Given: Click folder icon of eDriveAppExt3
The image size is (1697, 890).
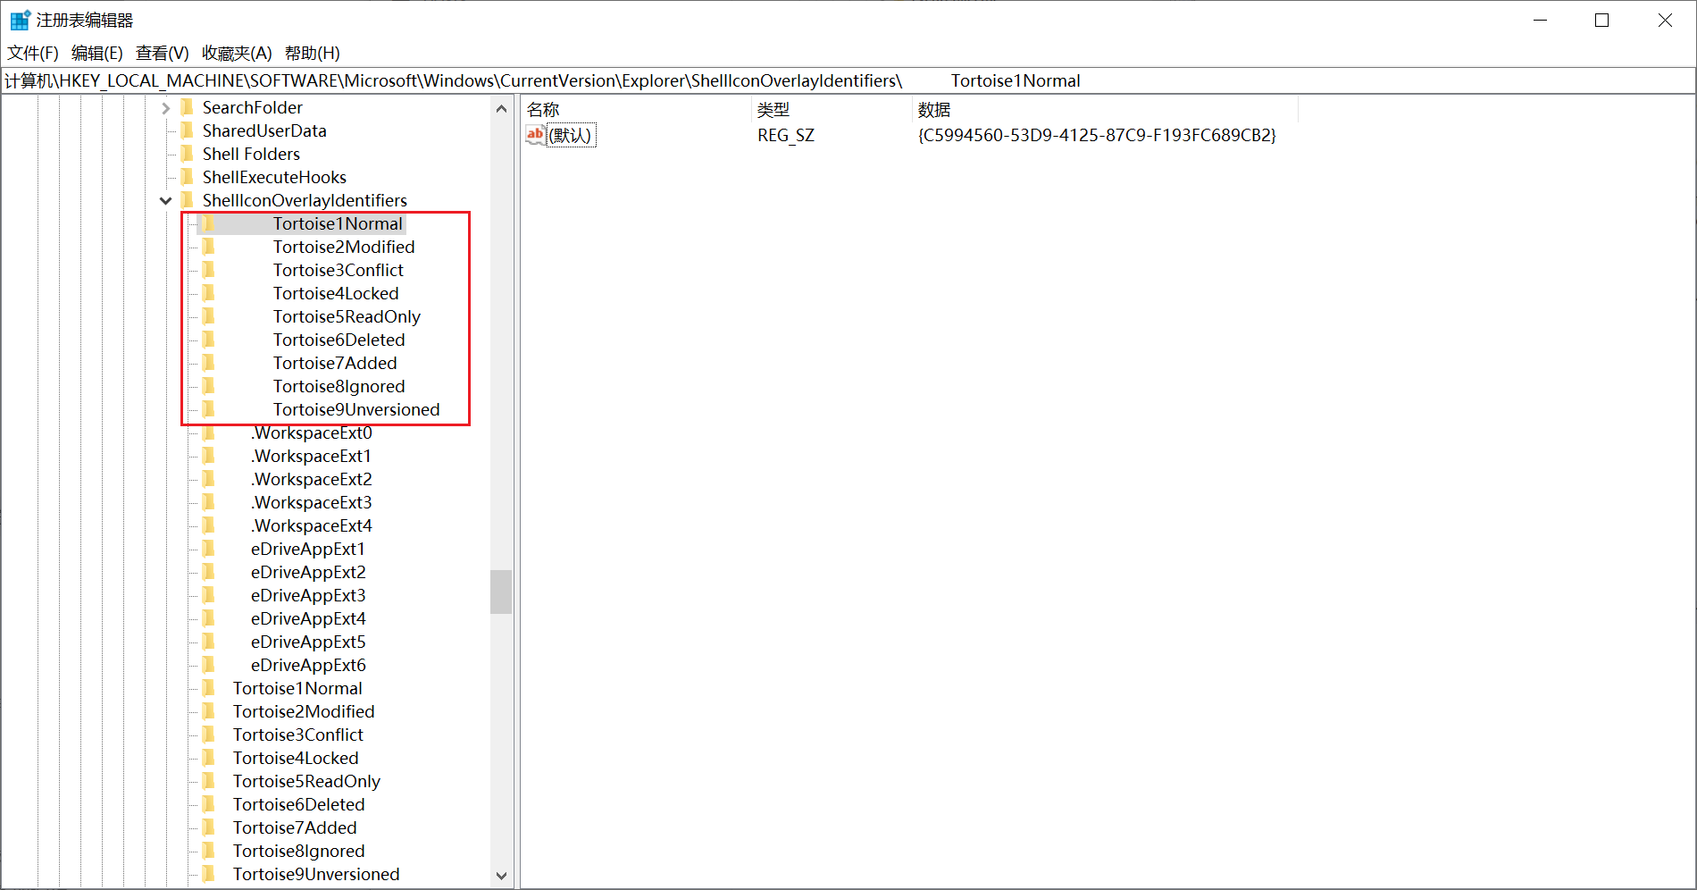Looking at the screenshot, I should point(209,595).
